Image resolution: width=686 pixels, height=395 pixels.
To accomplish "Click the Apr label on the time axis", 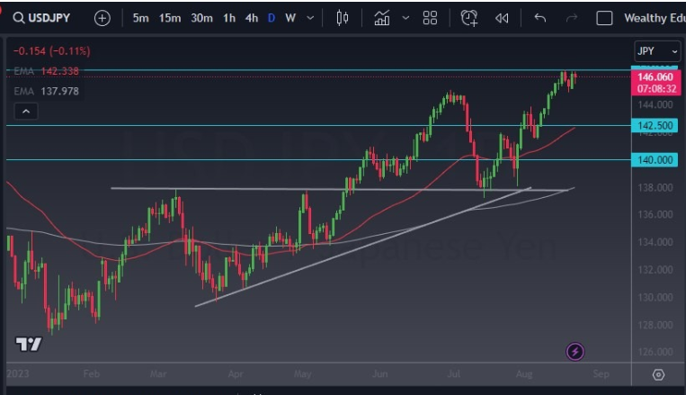I will click(236, 374).
